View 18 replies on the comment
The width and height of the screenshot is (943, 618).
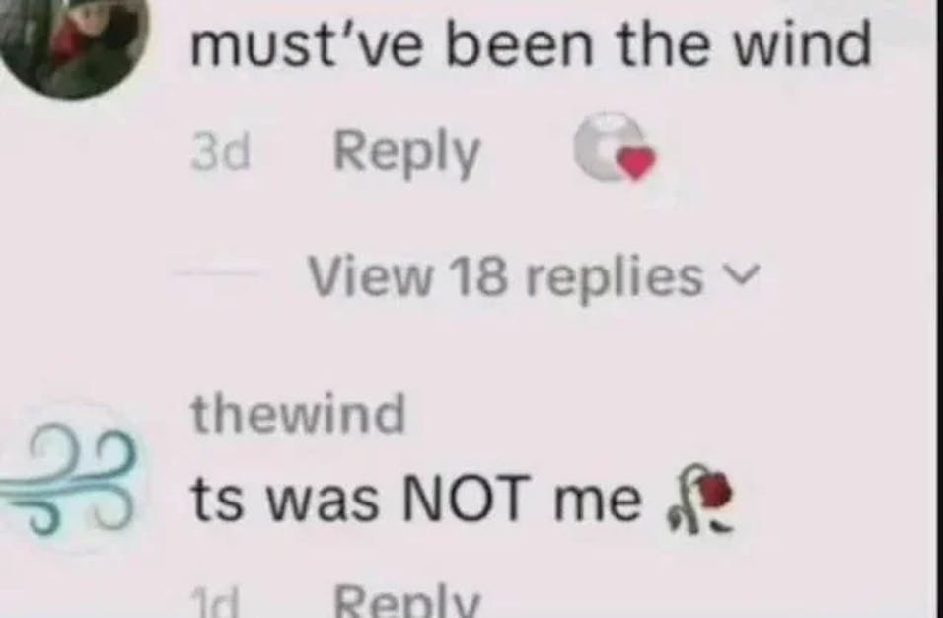(534, 276)
